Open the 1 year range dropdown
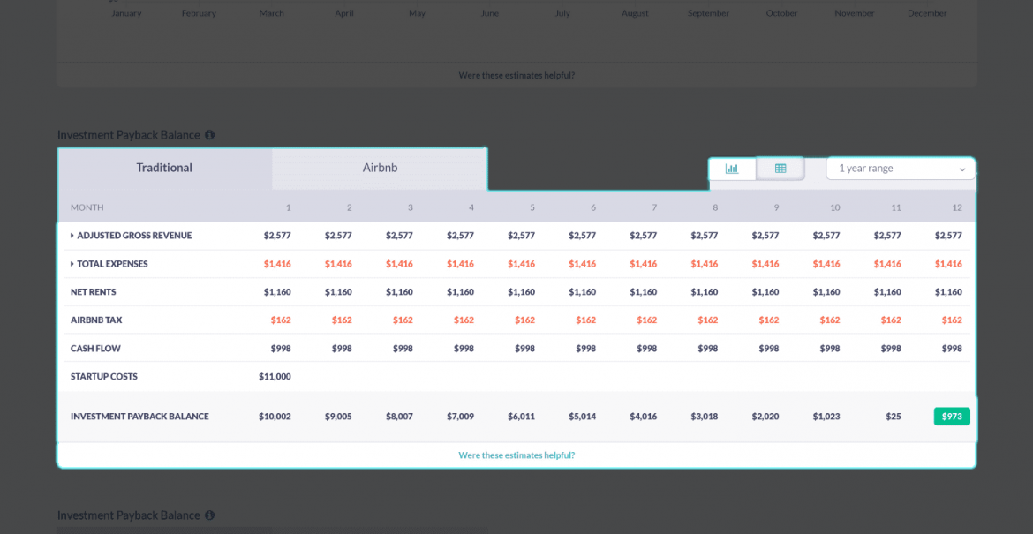The width and height of the screenshot is (1033, 534). point(900,168)
